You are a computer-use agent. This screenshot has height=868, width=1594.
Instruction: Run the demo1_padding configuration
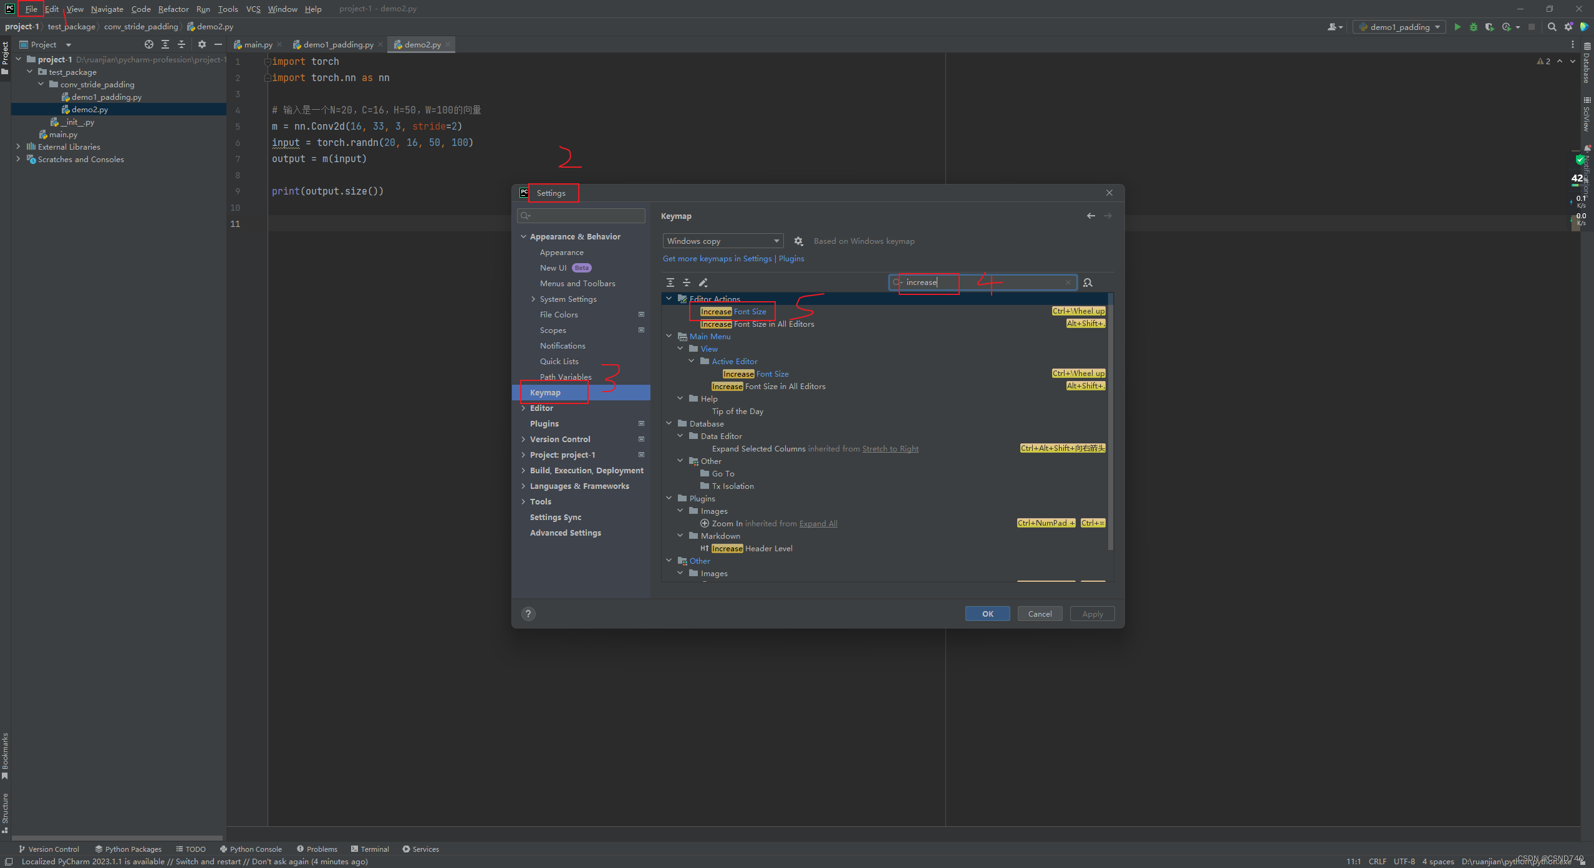(1457, 27)
